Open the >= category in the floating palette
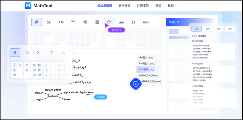The width and height of the screenshot is (243, 120). [39, 53]
